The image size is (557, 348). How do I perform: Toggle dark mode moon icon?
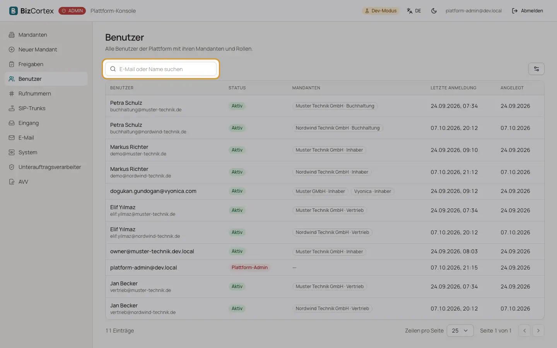tap(434, 11)
